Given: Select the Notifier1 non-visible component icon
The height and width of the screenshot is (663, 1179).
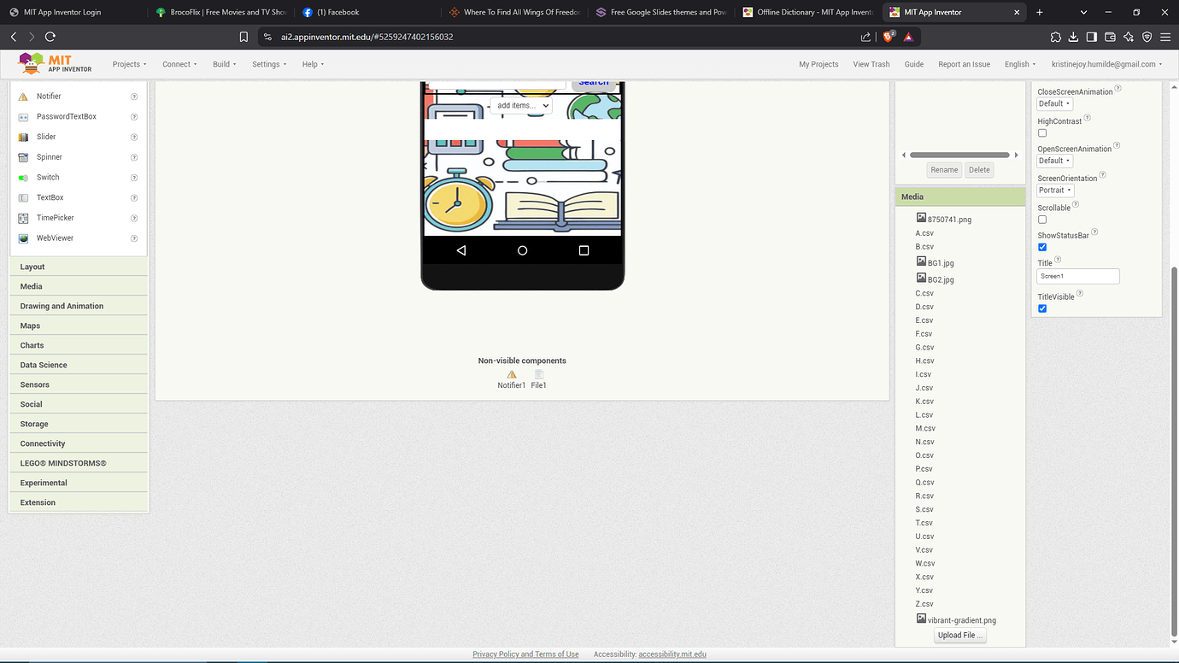Looking at the screenshot, I should [x=512, y=374].
